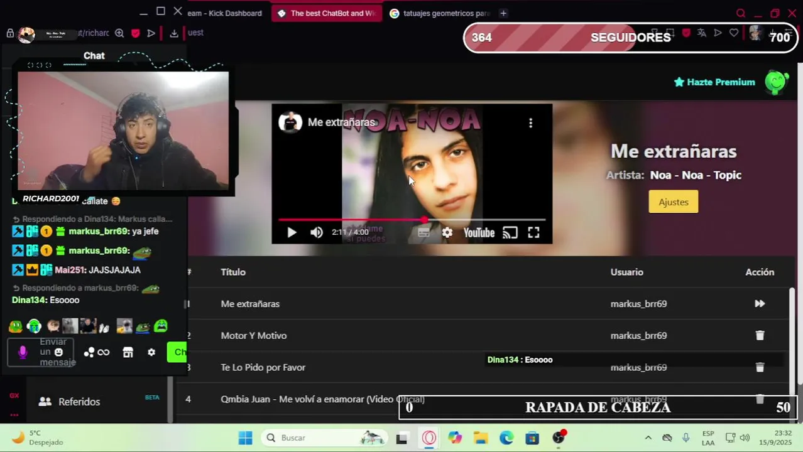Open Windows Start menu
The width and height of the screenshot is (803, 452).
click(x=246, y=438)
